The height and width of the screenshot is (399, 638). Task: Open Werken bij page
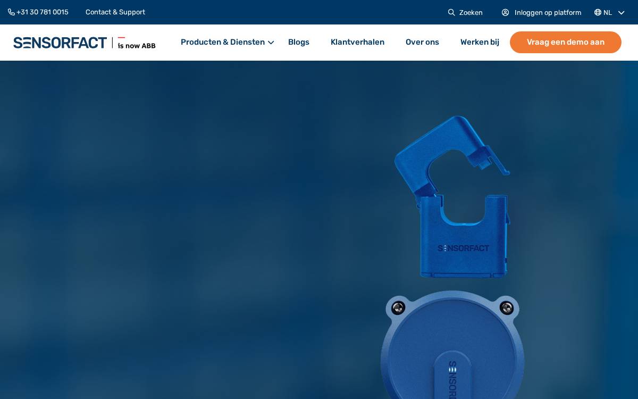coord(480,42)
